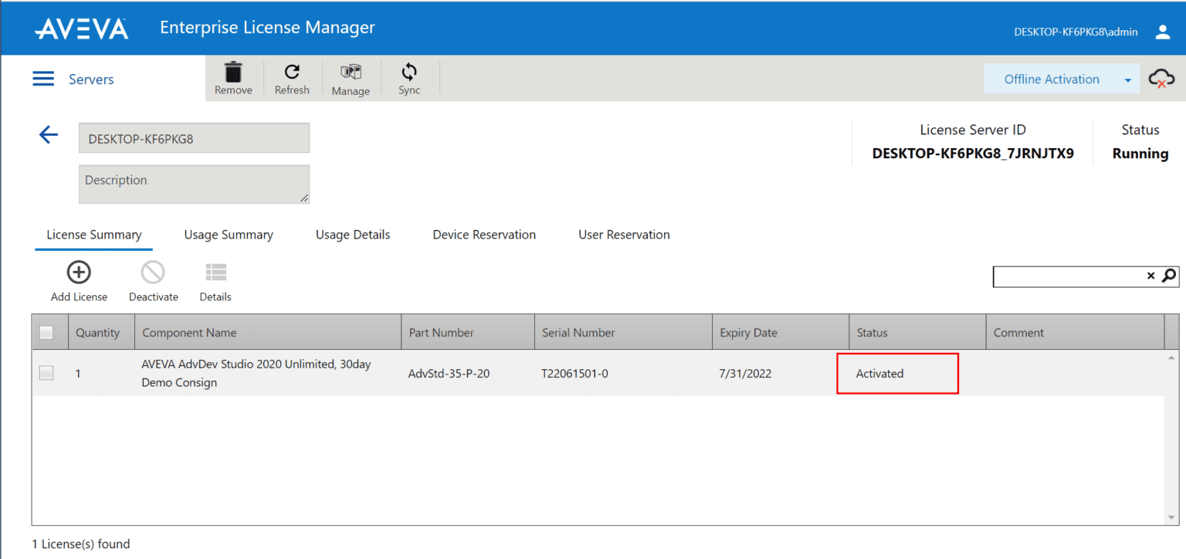Image resolution: width=1186 pixels, height=559 pixels.
Task: Open the Device Reservation tab
Action: (484, 234)
